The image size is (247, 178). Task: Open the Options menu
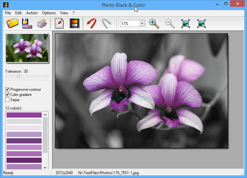point(49,13)
